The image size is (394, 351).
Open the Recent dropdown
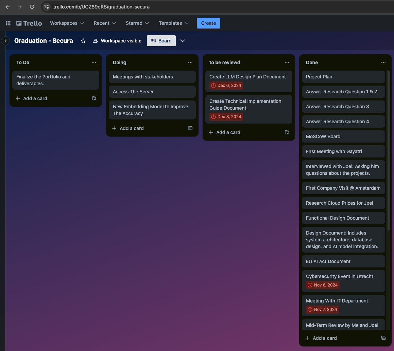[105, 23]
